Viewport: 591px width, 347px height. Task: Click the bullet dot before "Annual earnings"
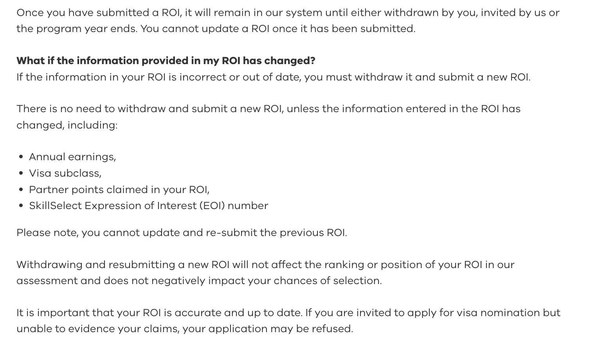(21, 157)
